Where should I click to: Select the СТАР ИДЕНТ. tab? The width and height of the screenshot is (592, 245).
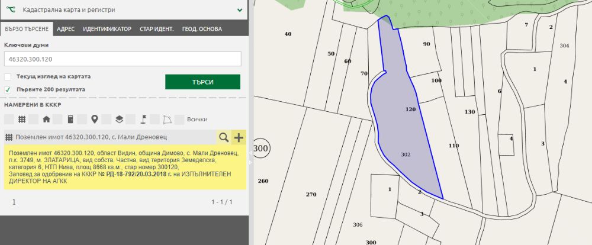(157, 28)
